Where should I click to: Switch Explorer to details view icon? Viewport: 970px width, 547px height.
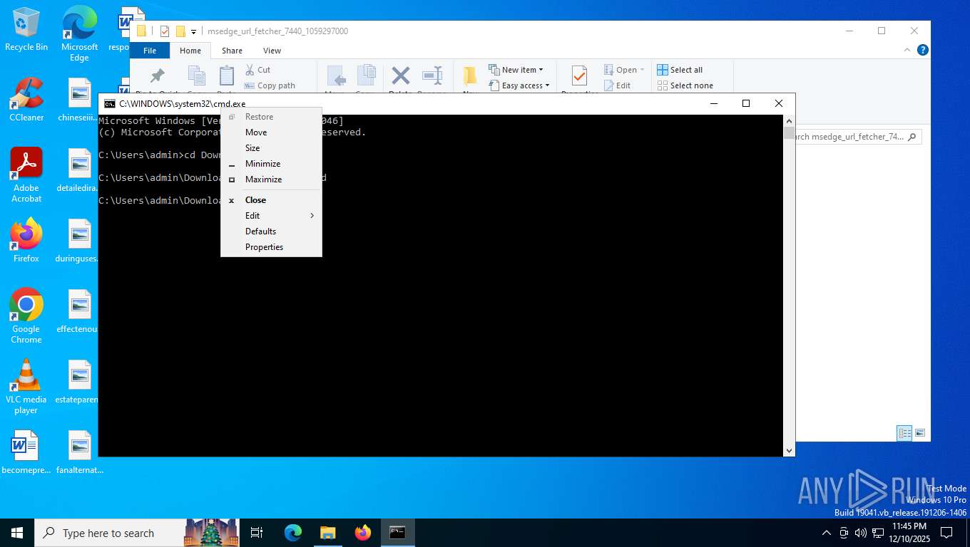pyautogui.click(x=904, y=433)
